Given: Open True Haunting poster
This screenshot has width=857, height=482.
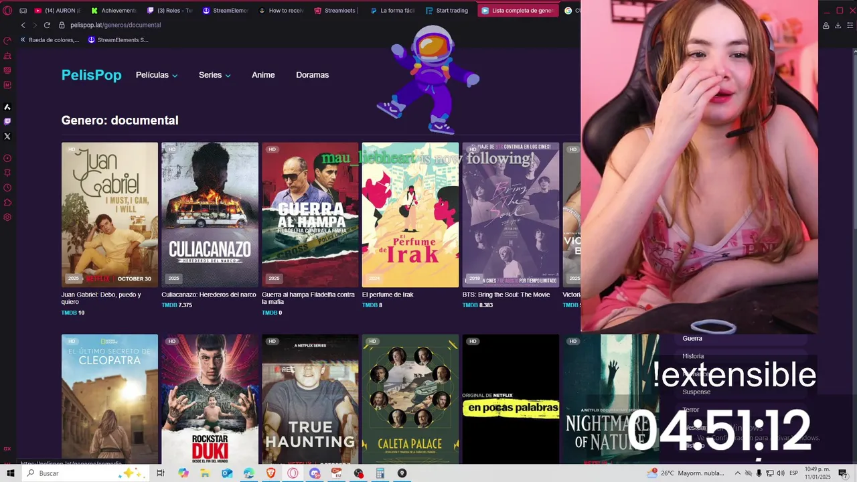Looking at the screenshot, I should click(310, 399).
